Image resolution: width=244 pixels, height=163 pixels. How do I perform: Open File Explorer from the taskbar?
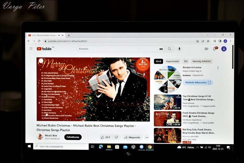pos(109,147)
